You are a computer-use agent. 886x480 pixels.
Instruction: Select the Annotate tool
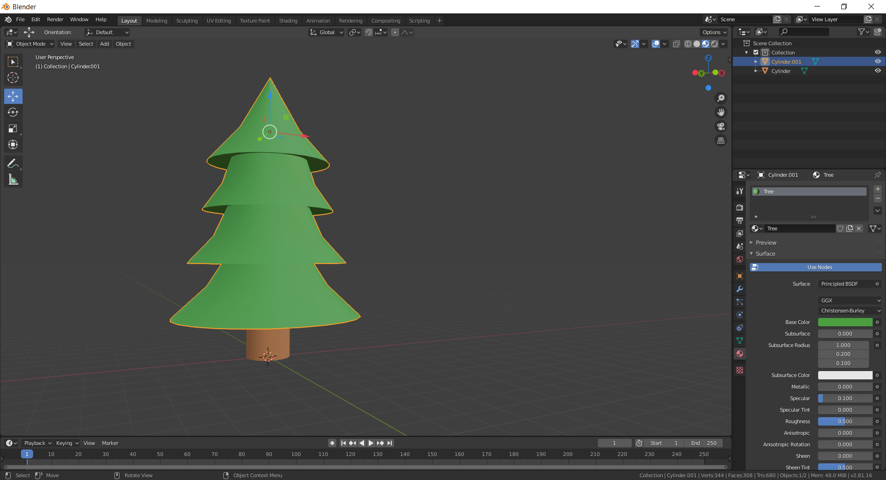click(13, 162)
